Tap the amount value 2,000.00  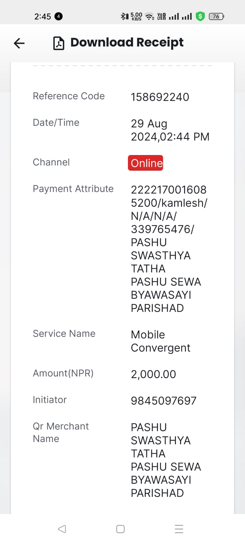coord(153,374)
